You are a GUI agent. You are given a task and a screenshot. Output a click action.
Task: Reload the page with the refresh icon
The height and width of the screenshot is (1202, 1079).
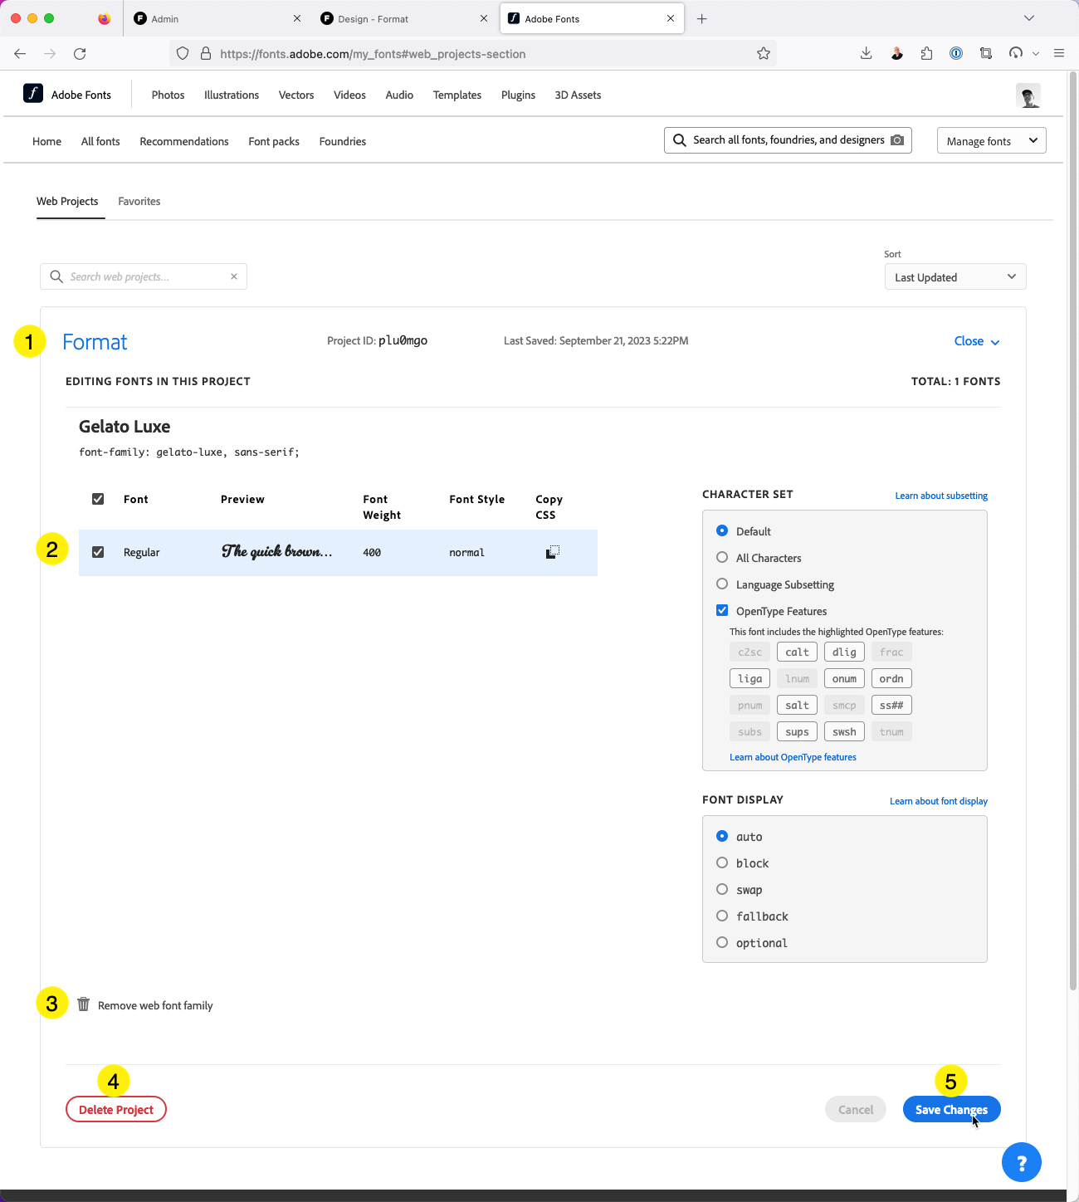pyautogui.click(x=80, y=54)
